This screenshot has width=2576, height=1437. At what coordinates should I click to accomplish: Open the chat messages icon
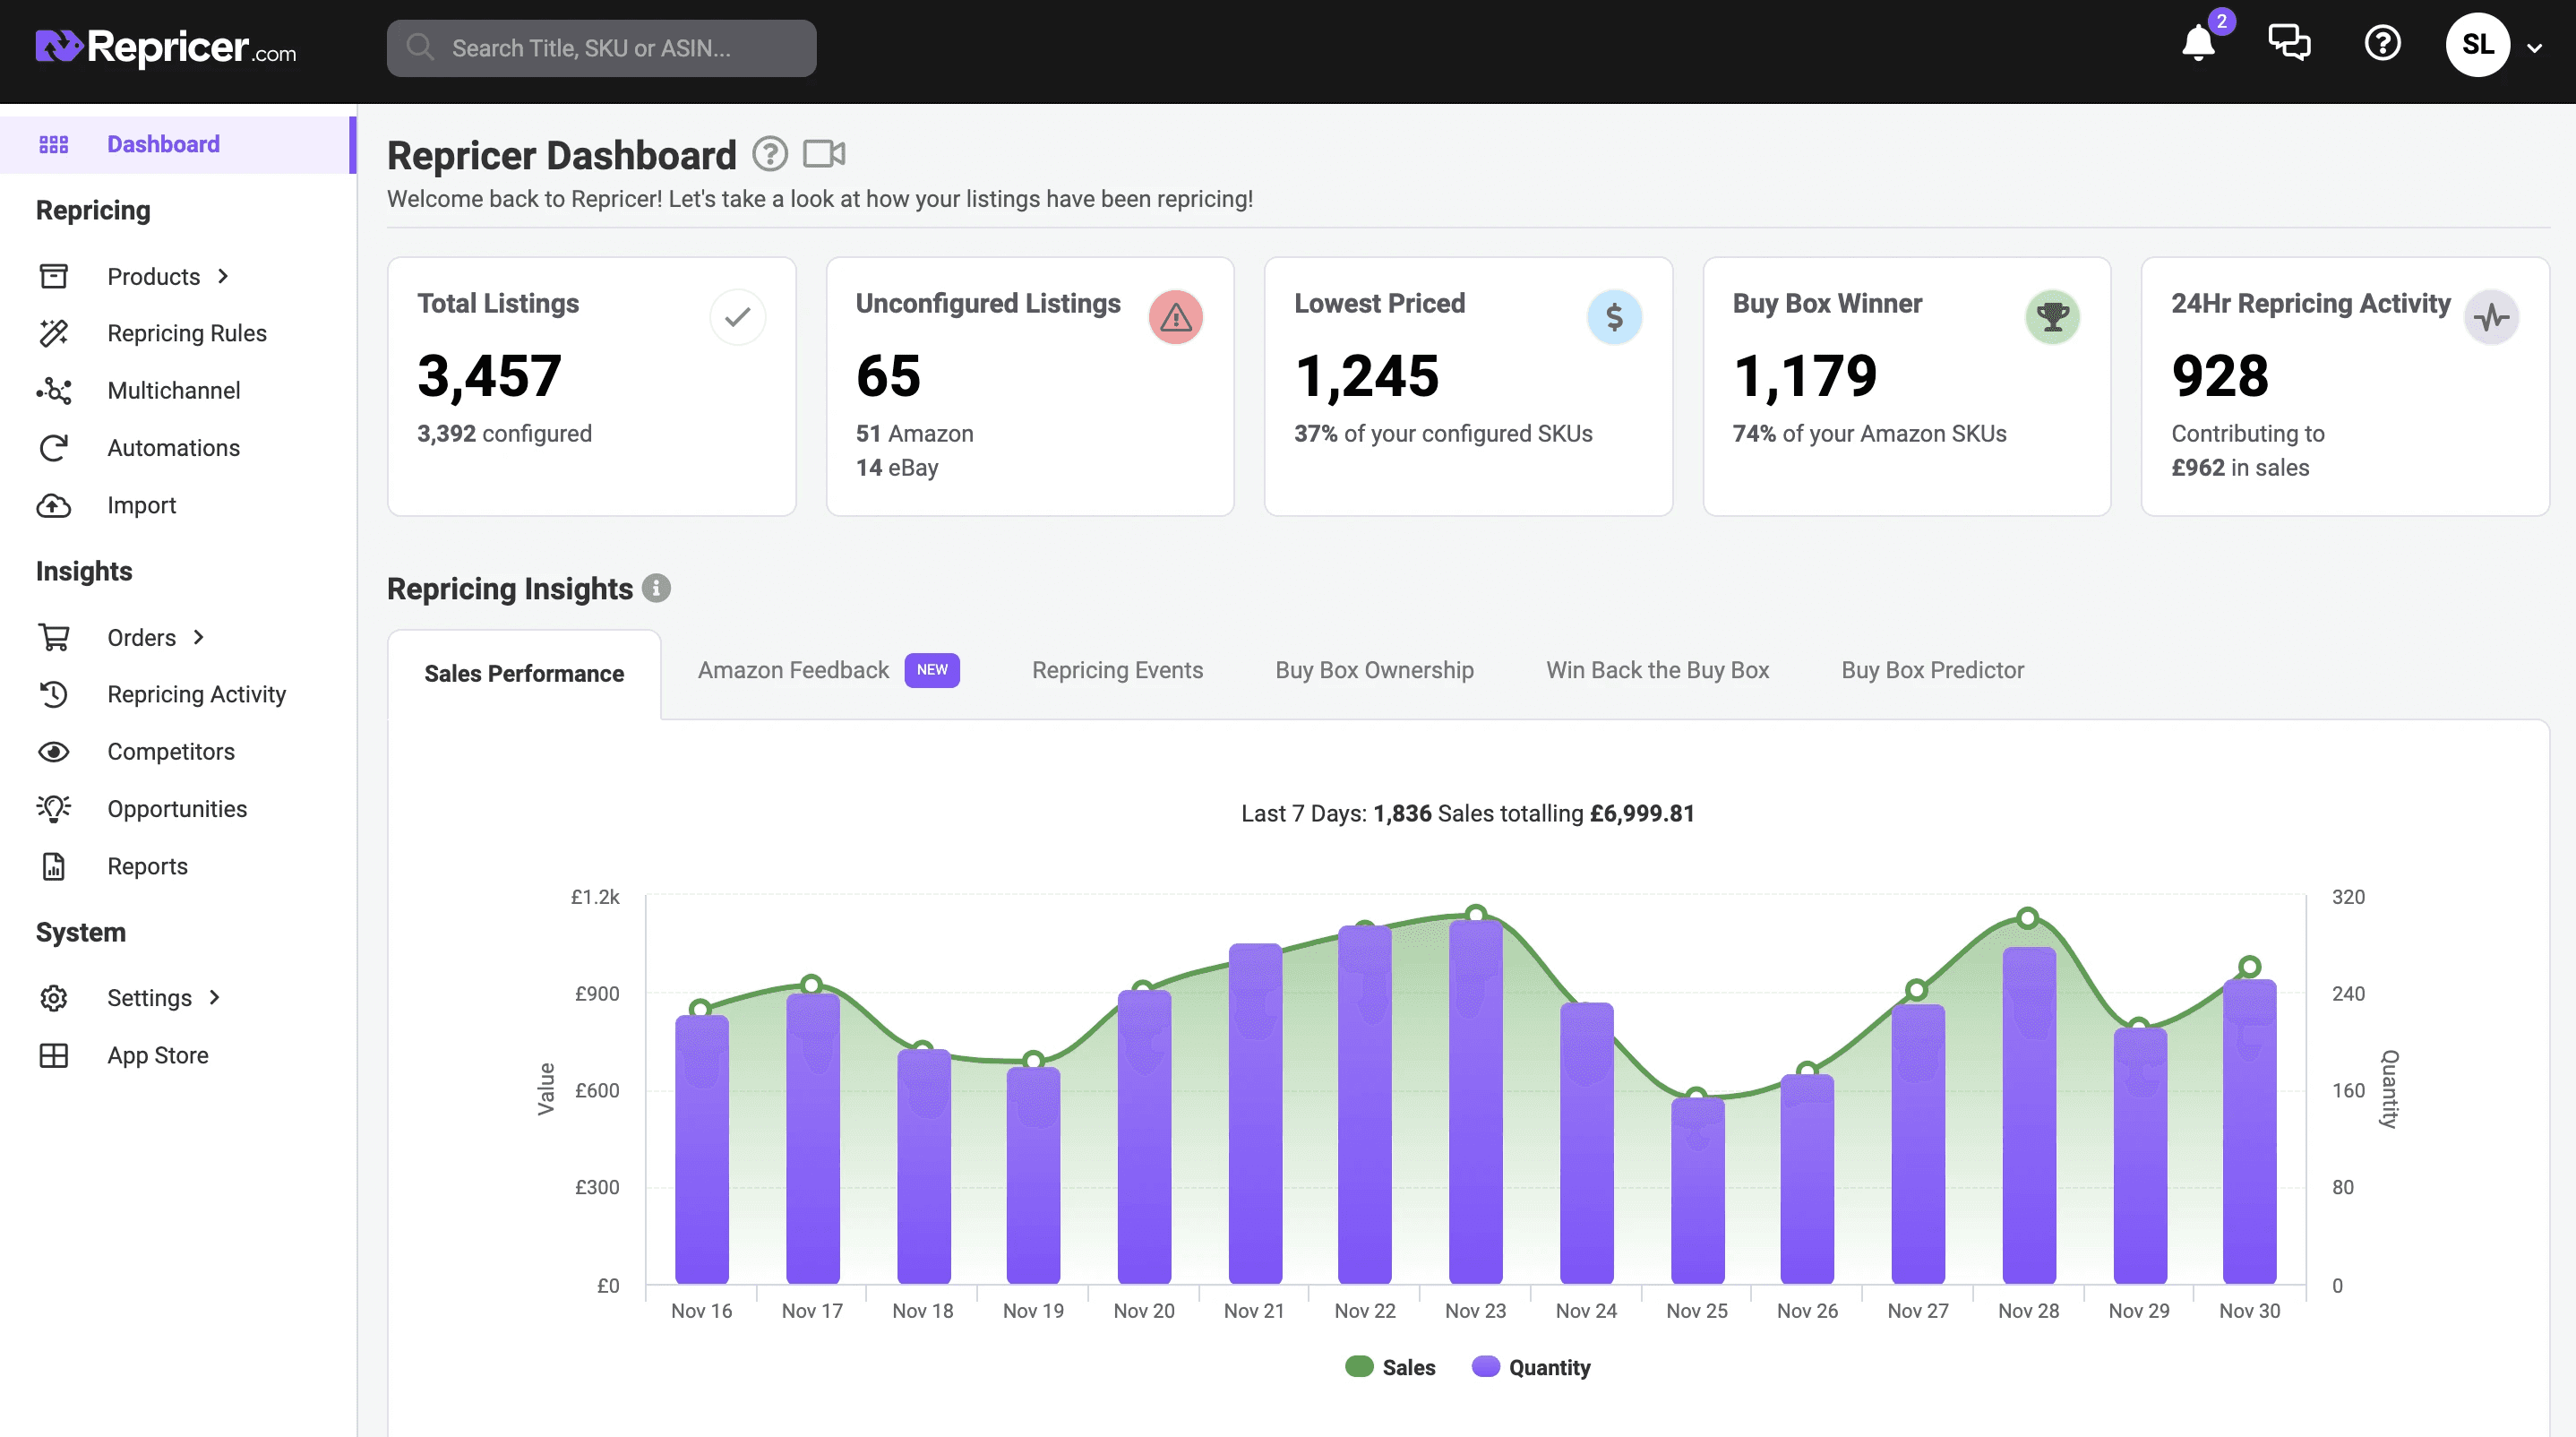2289,43
